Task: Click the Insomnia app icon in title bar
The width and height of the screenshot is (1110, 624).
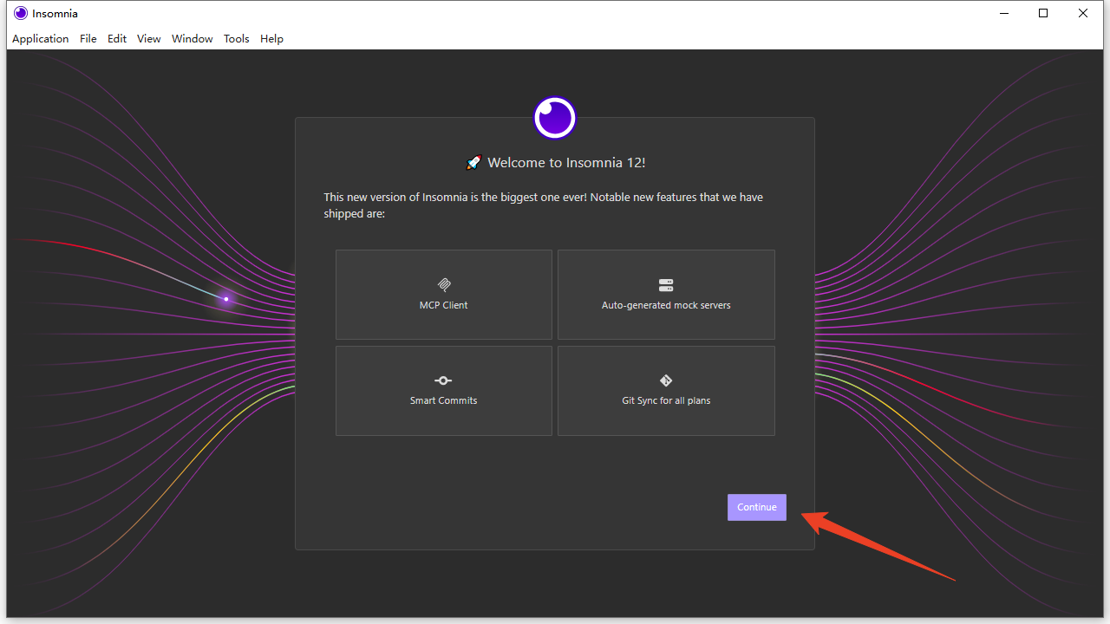Action: 21,13
